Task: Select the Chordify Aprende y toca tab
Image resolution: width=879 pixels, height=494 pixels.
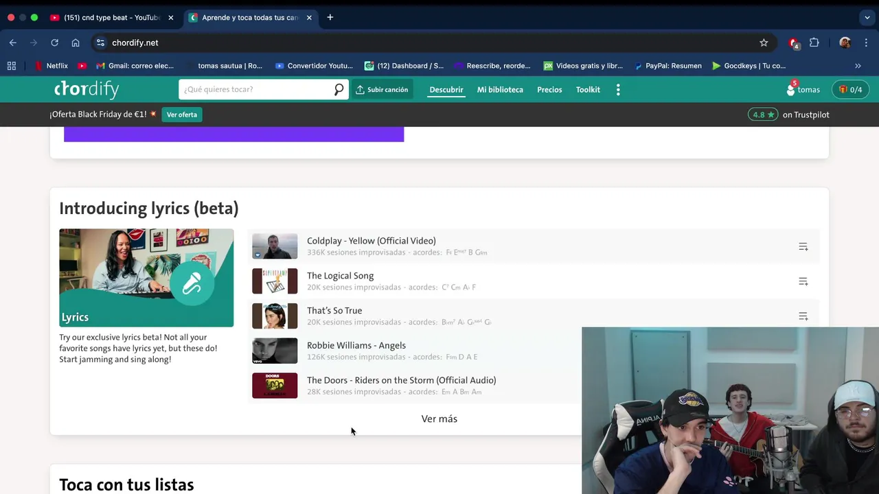Action: [x=251, y=17]
